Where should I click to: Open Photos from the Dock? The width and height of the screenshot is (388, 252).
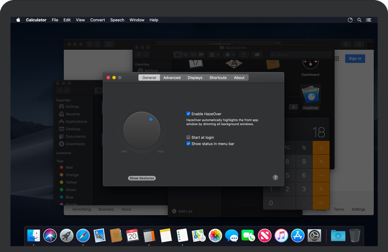215,235
